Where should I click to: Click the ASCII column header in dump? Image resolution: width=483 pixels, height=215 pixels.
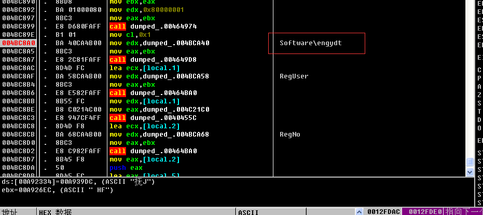(248, 211)
